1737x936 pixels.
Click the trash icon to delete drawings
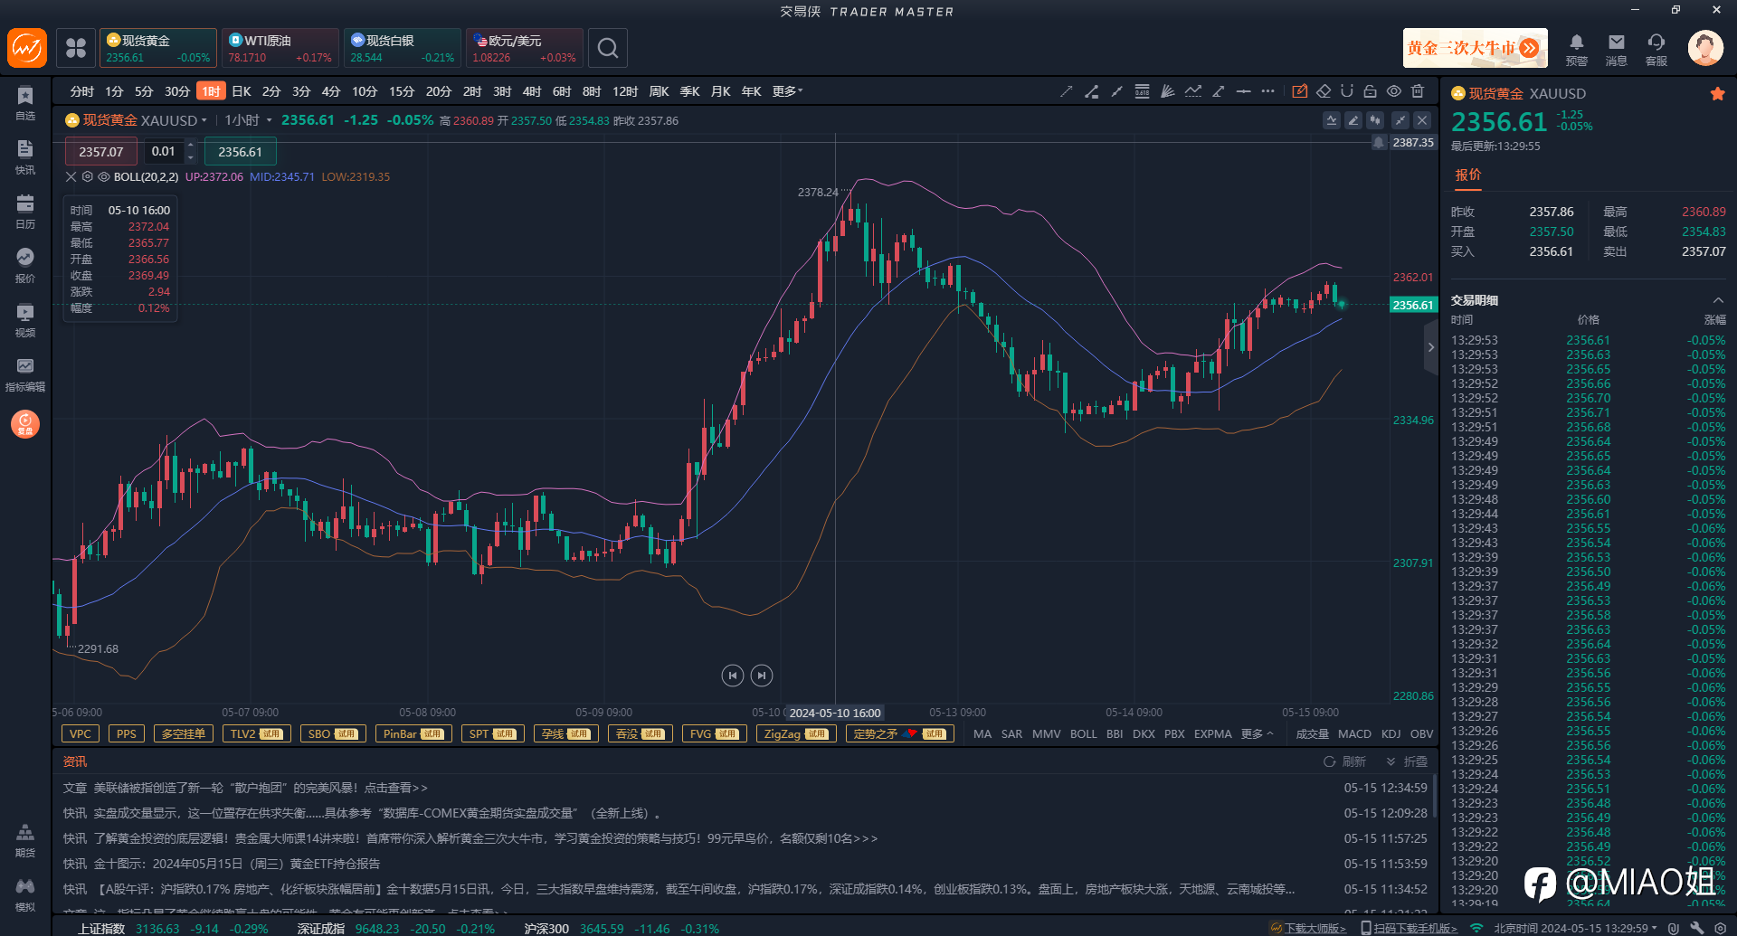pos(1418,91)
